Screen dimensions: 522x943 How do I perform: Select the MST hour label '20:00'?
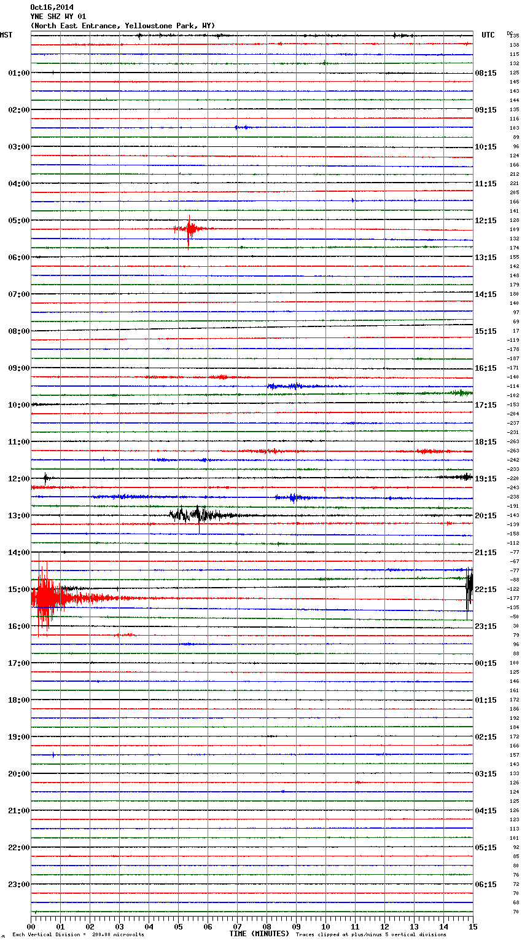coord(18,774)
